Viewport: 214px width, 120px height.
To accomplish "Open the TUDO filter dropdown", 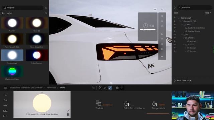I will (208, 13).
